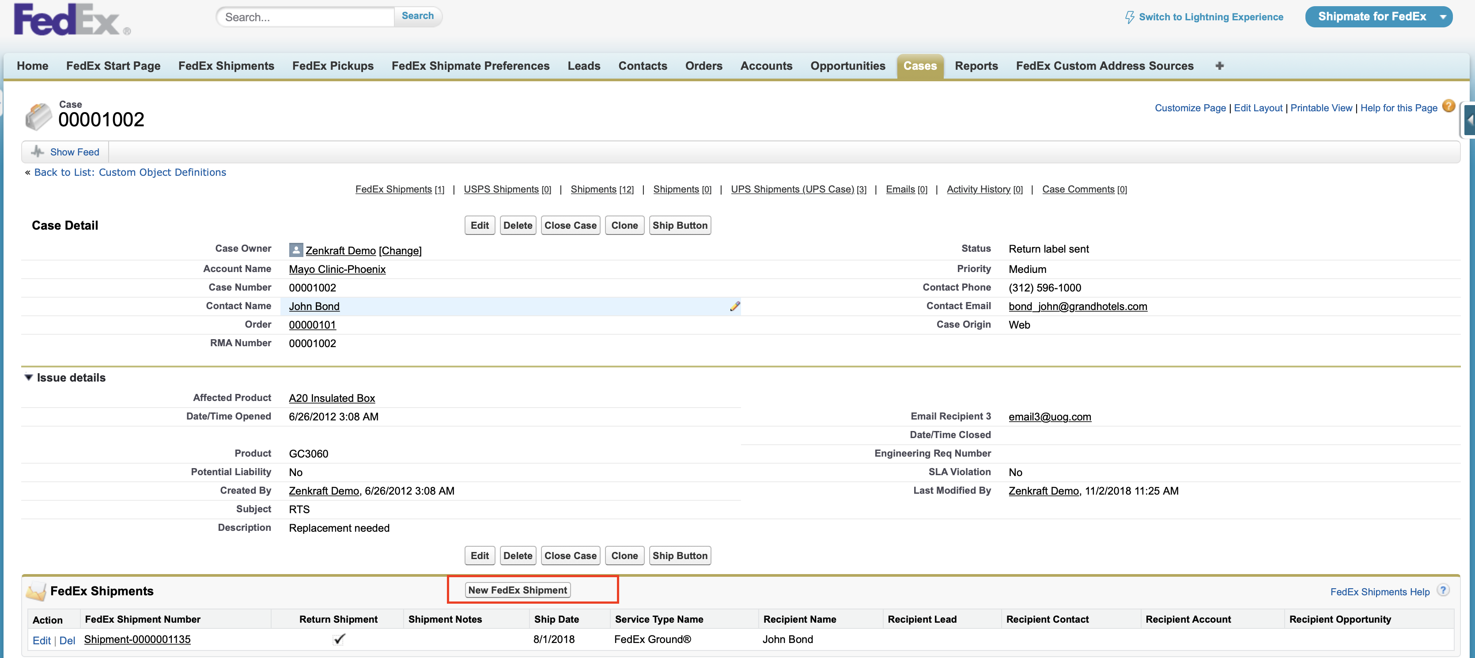This screenshot has height=658, width=1475.
Task: Click Switch to Lightning Experience link
Action: pos(1210,17)
